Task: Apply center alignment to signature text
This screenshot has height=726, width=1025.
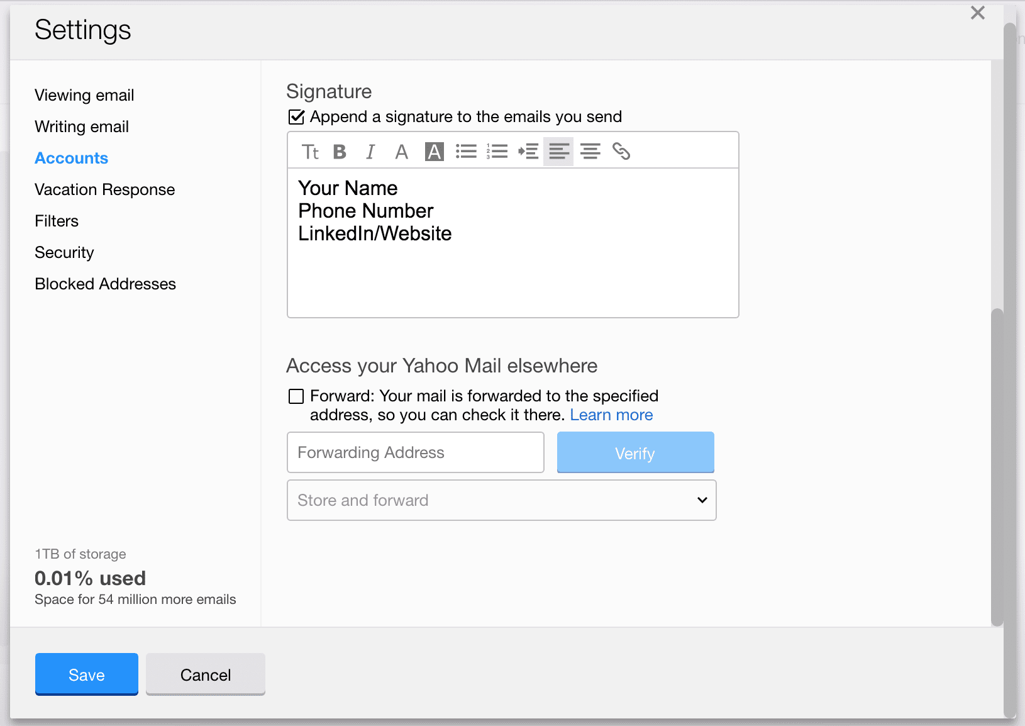Action: [x=590, y=151]
